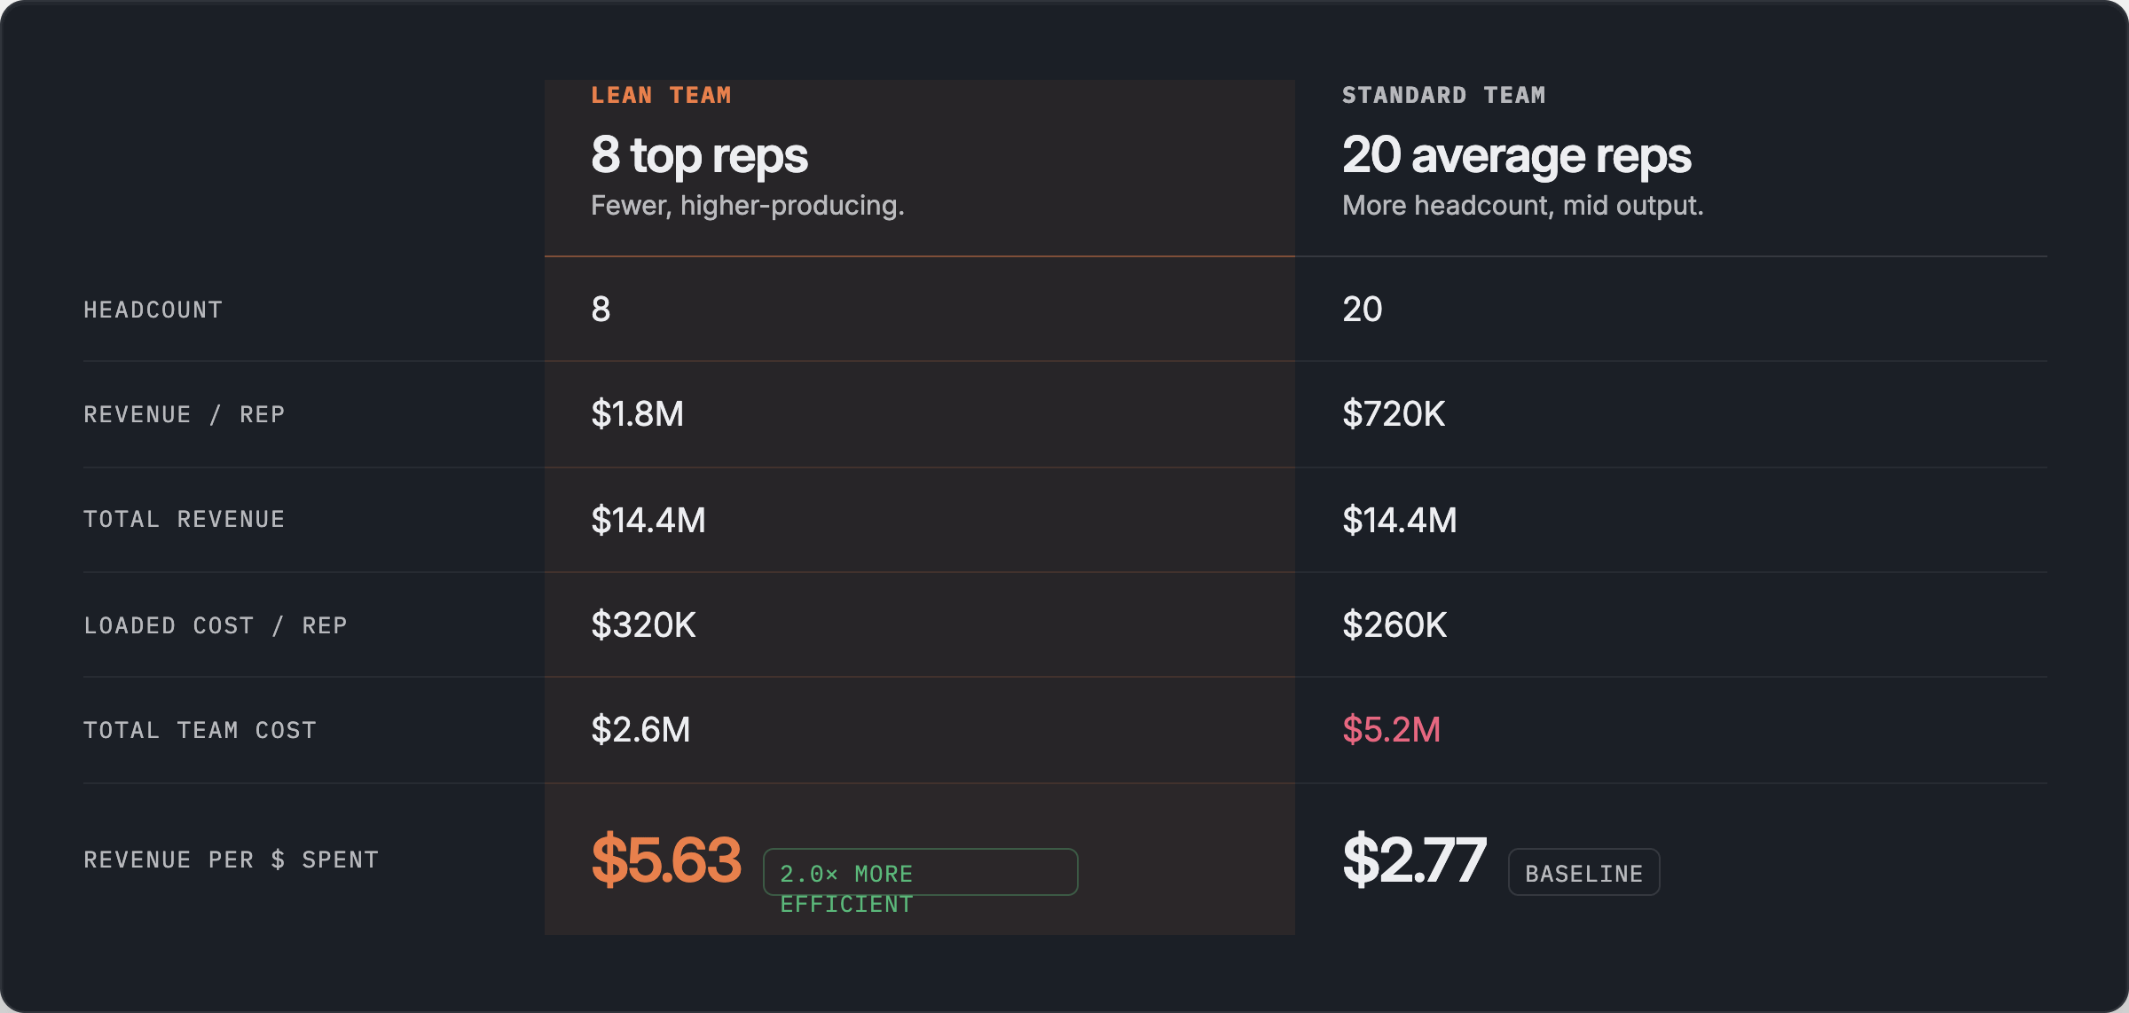The image size is (2129, 1013).
Task: Click the HEADCOUNT row label
Action: point(153,310)
